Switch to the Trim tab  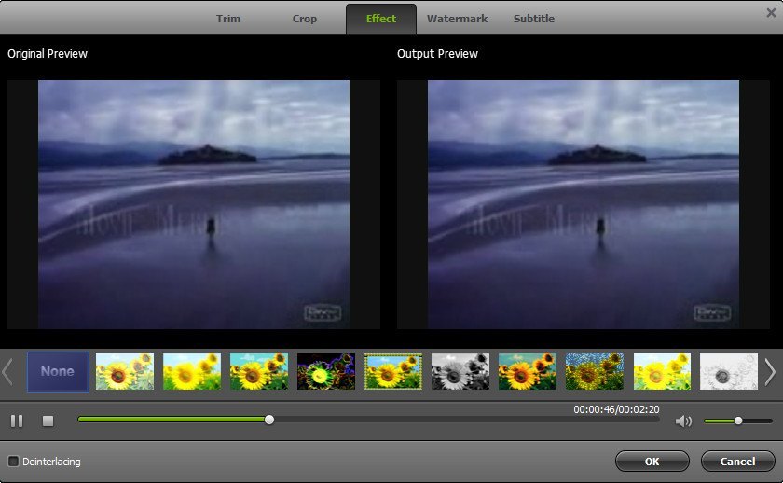click(227, 19)
